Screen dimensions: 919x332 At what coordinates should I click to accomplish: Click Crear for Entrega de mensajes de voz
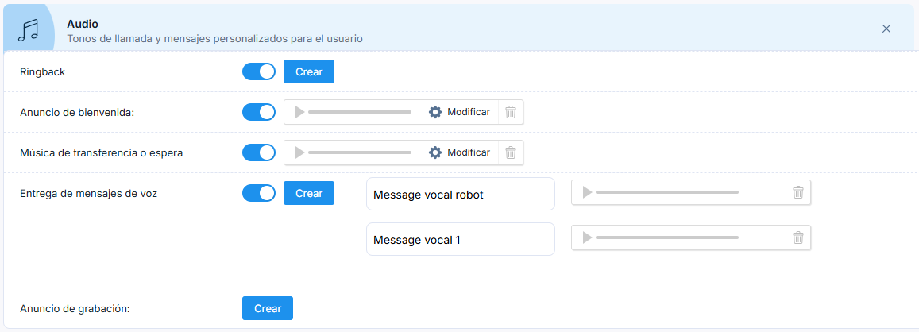[309, 193]
